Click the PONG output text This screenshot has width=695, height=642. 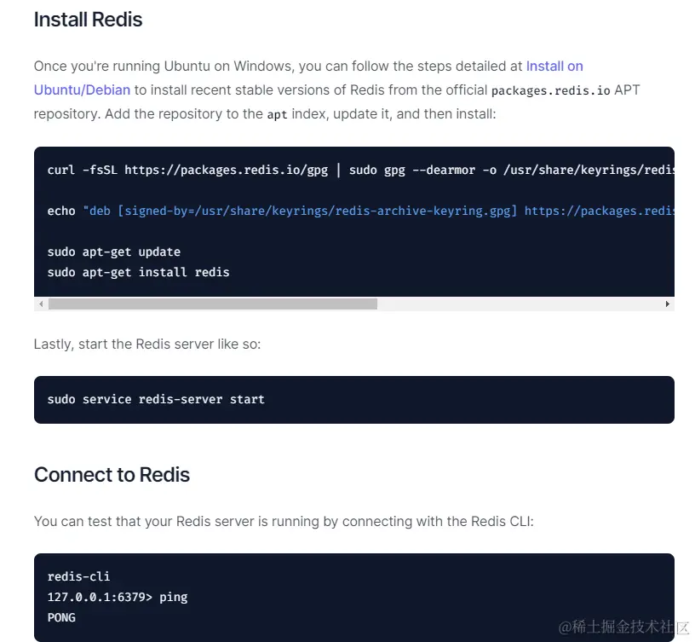click(x=61, y=617)
